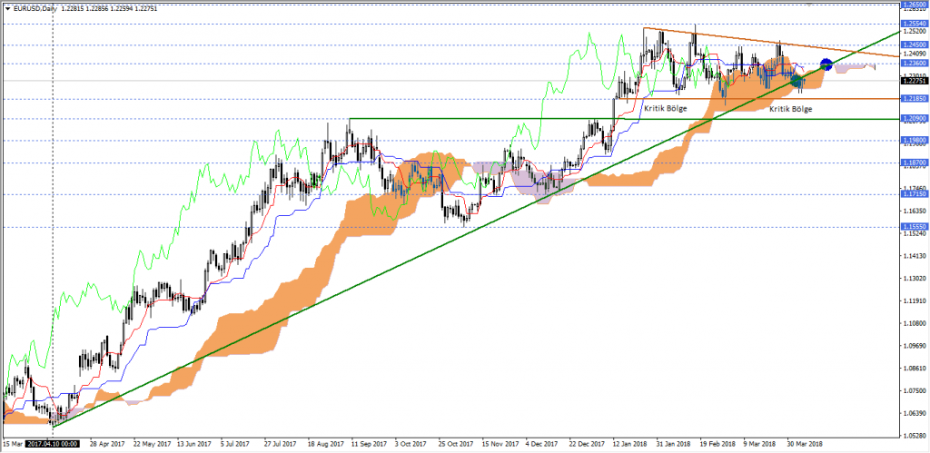Click the right 'Kritik Bölge' label near March
Viewport: 930px width, 453px height.
pos(791,109)
